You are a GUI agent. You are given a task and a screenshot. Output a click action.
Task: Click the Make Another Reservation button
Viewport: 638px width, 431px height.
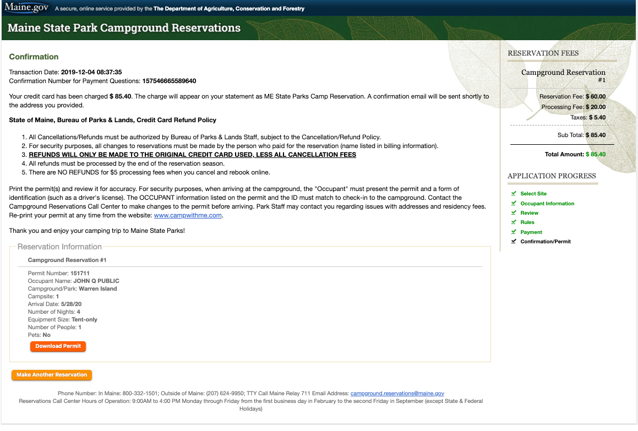pyautogui.click(x=52, y=375)
